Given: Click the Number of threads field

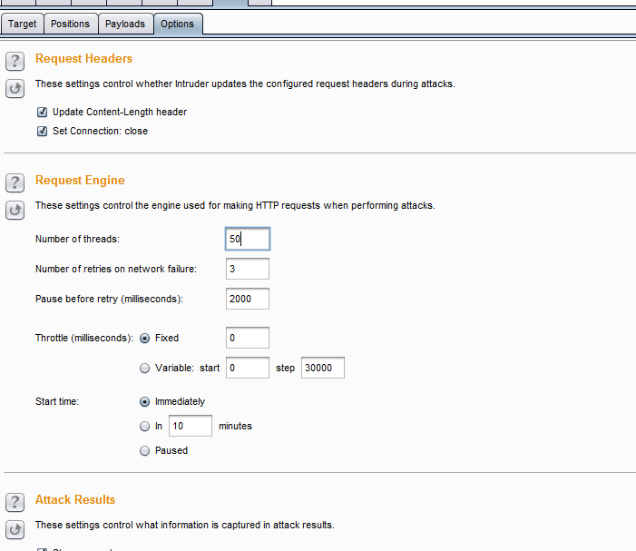Looking at the screenshot, I should [x=247, y=239].
